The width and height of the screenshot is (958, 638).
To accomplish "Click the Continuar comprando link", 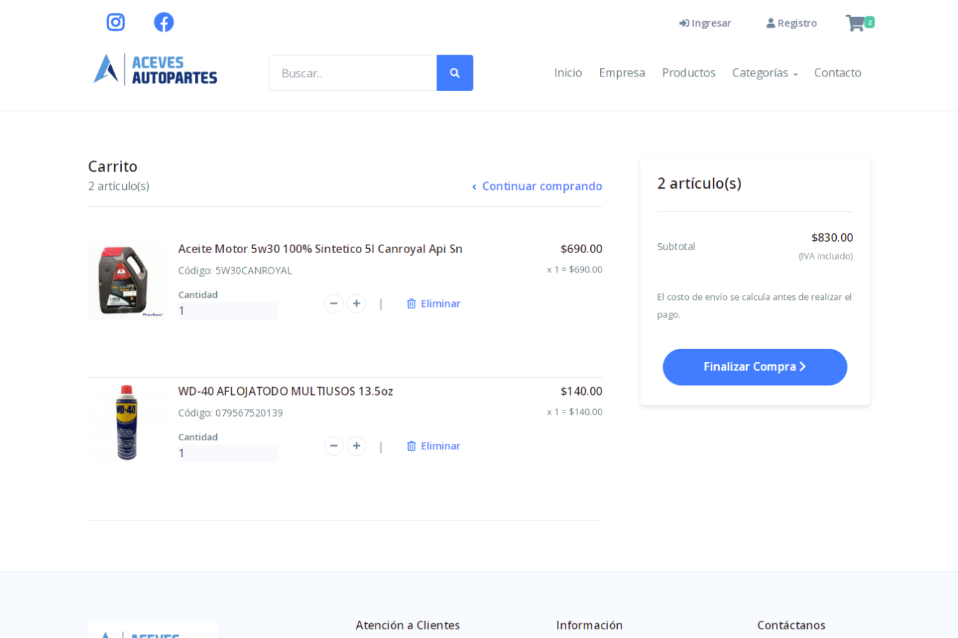I will (537, 186).
